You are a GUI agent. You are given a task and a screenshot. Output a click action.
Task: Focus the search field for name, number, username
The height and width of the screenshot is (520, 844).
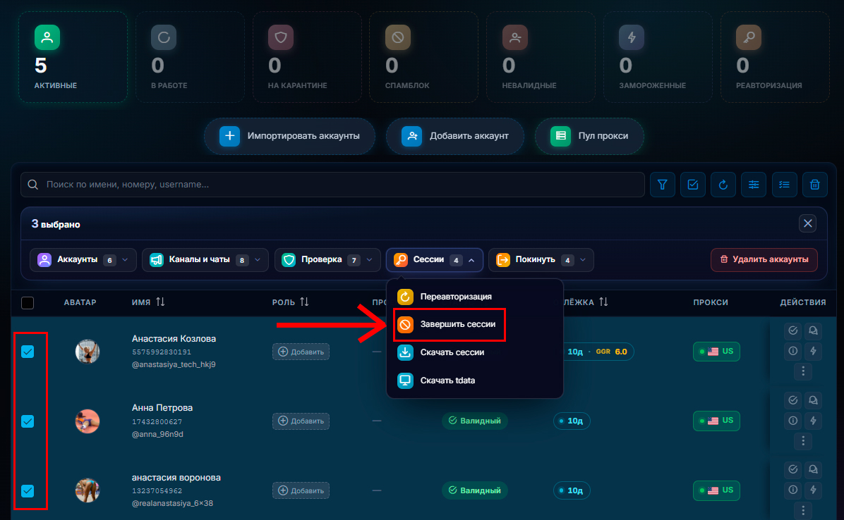(332, 185)
